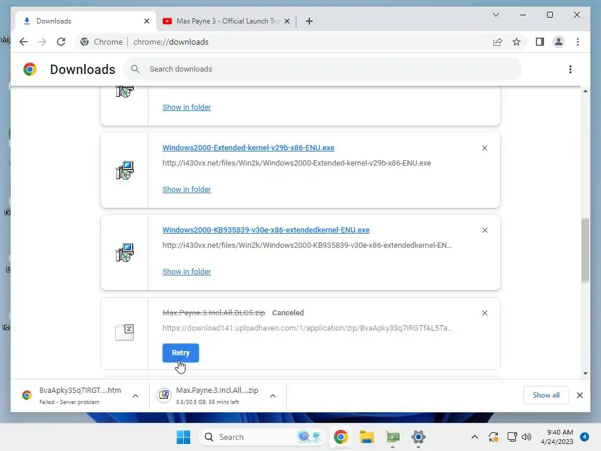Bookmark this page with the star icon
The height and width of the screenshot is (451, 601).
(x=516, y=42)
